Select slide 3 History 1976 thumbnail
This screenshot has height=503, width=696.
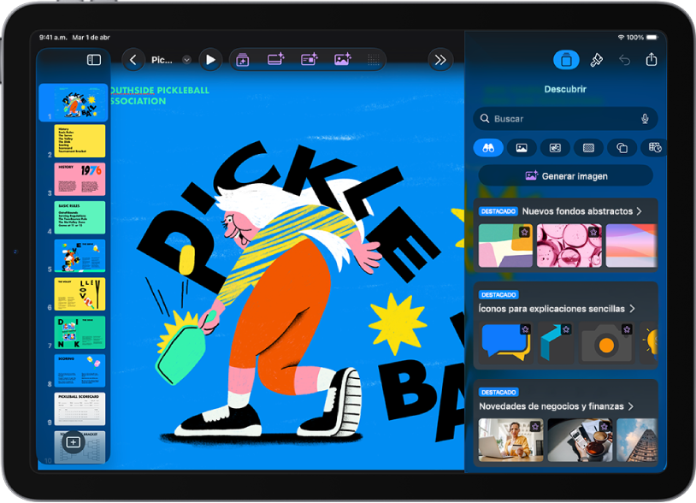click(80, 179)
